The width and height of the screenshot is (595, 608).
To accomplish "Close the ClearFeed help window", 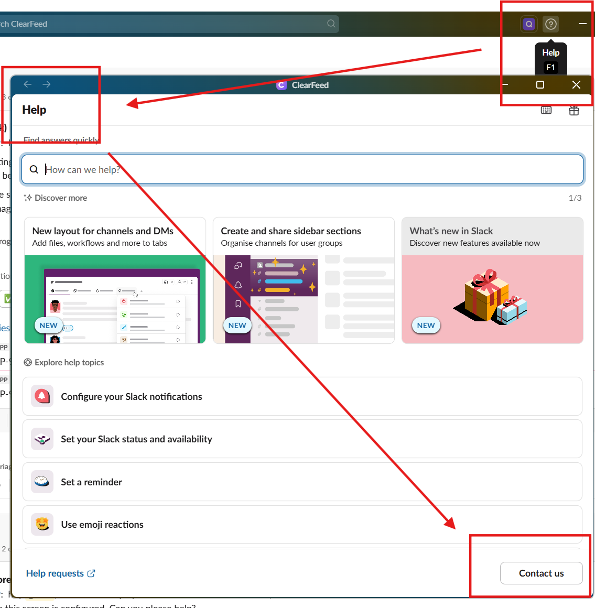I will 576,84.
